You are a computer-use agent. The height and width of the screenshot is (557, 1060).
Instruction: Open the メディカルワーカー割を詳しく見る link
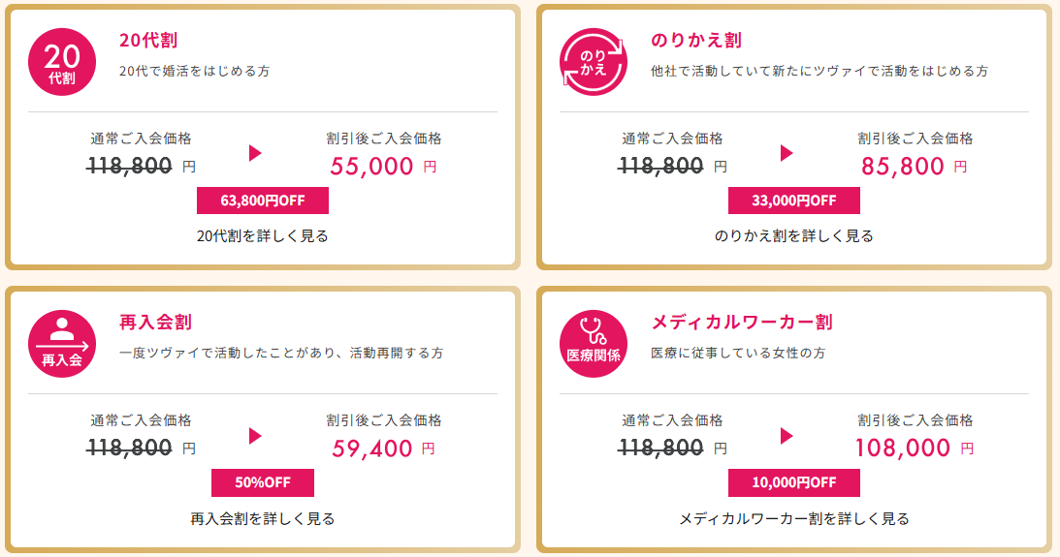click(793, 518)
